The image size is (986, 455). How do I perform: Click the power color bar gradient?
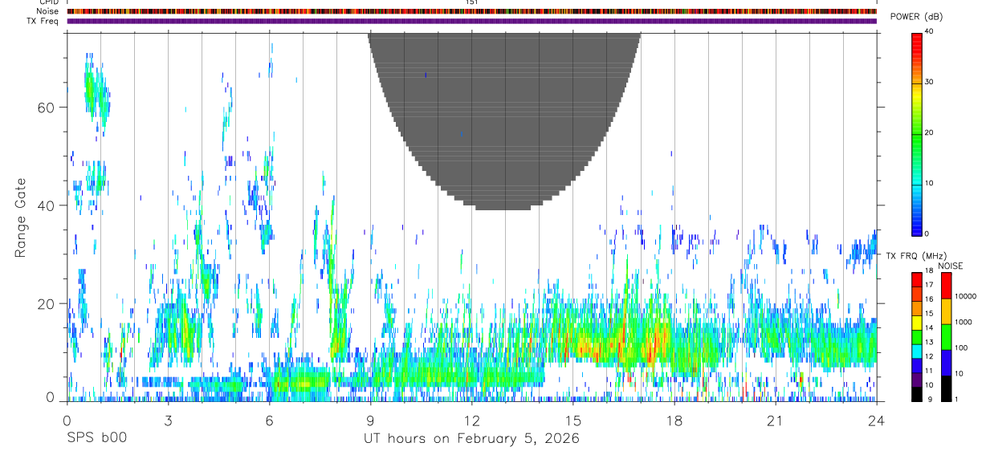point(917,133)
